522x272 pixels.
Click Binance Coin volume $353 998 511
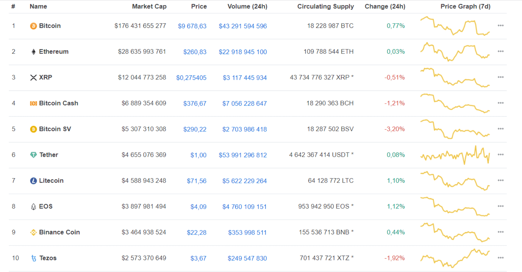pos(248,233)
